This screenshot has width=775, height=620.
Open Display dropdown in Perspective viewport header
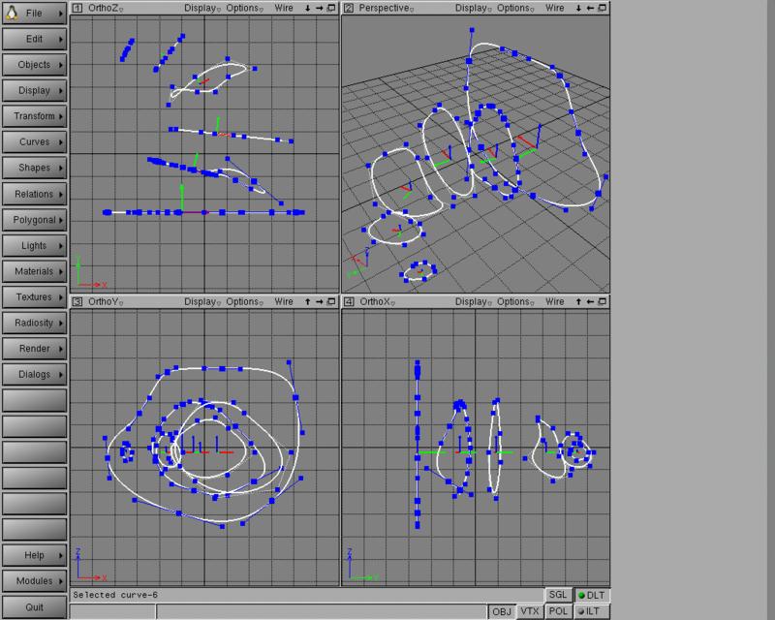(473, 8)
